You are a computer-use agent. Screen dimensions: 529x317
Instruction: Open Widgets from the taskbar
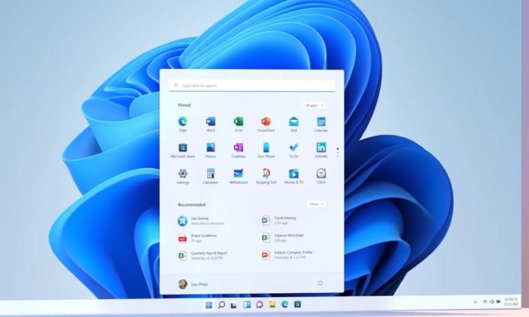click(247, 305)
